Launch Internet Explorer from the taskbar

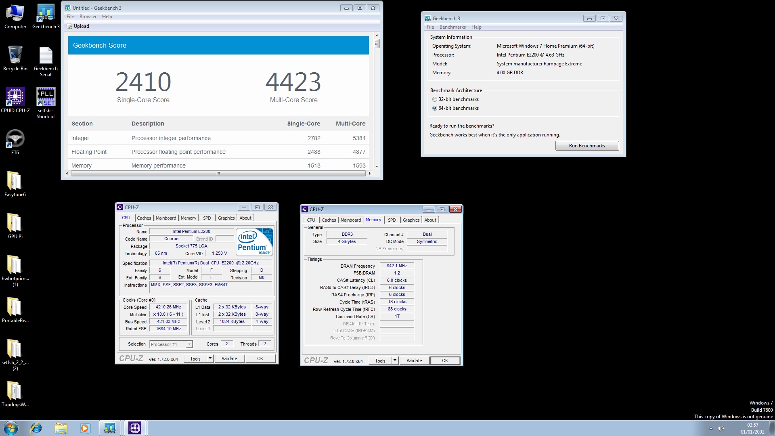click(36, 428)
